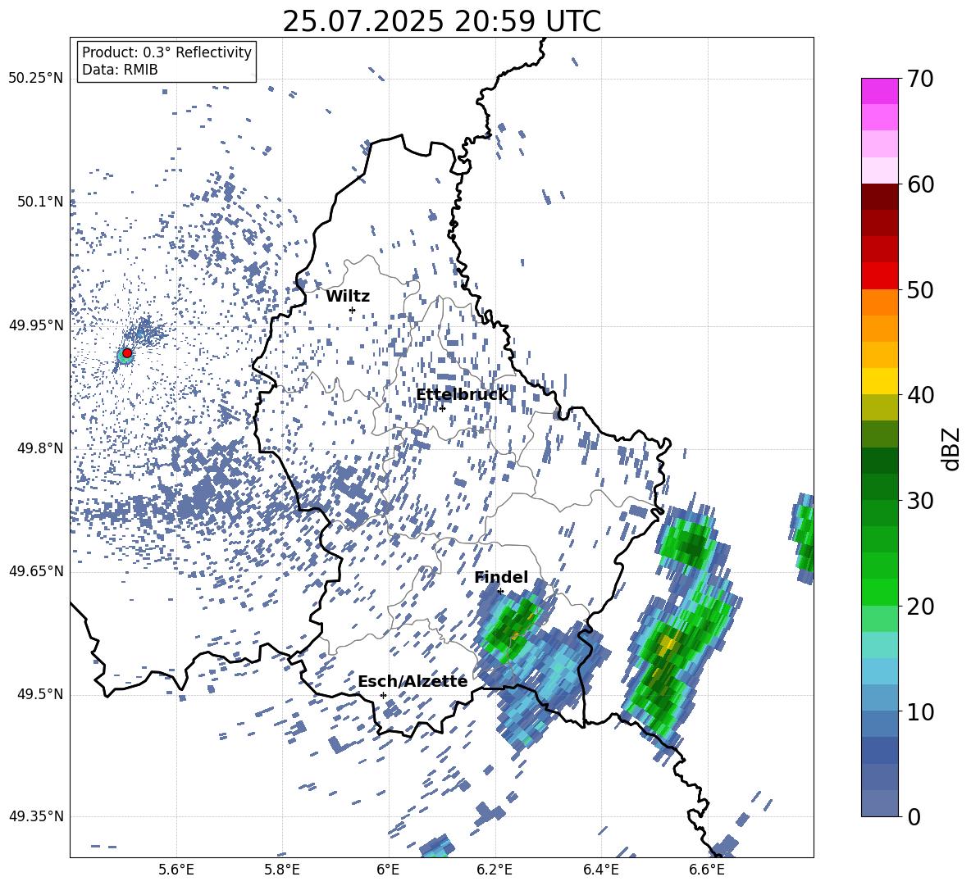Click the 5.6°E longitude label

[176, 870]
